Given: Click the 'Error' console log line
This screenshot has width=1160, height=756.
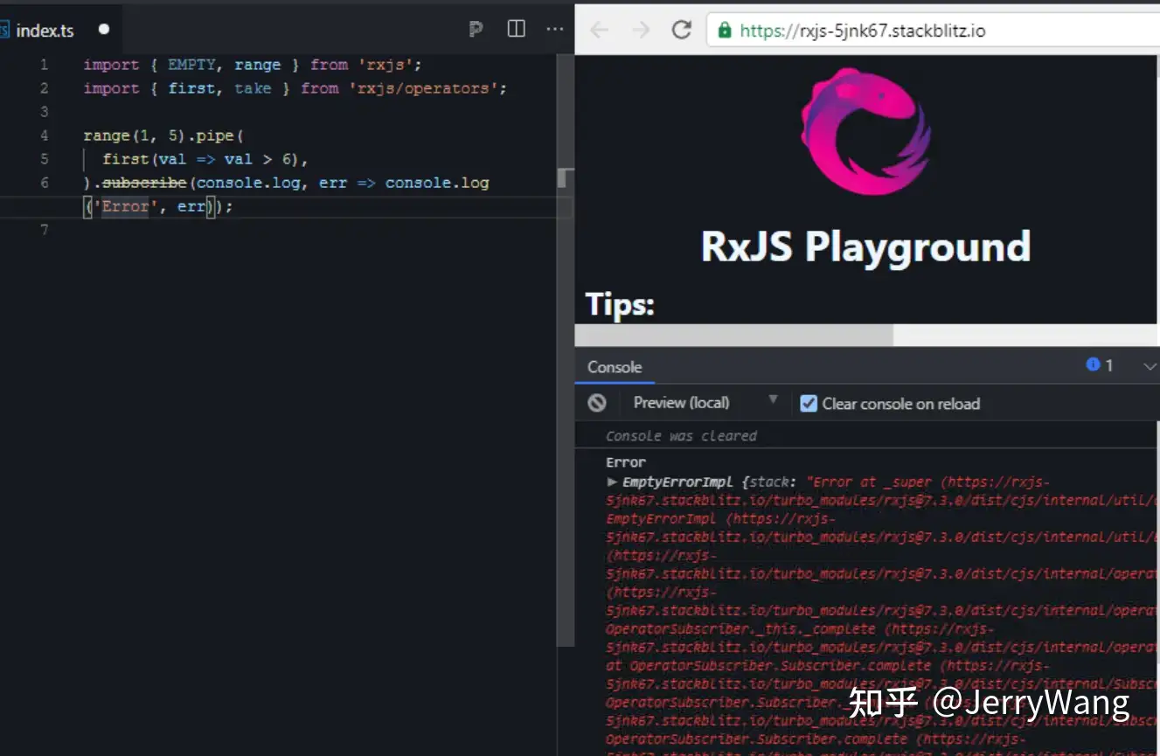Looking at the screenshot, I should (x=626, y=462).
